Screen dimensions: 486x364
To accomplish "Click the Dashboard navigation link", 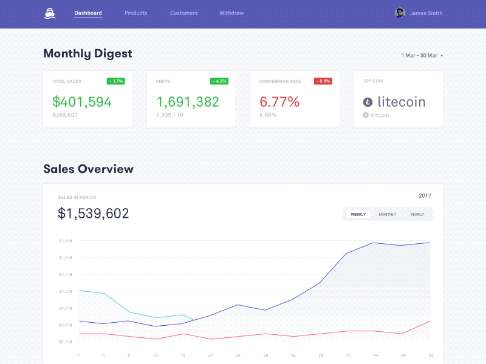I will click(x=88, y=13).
